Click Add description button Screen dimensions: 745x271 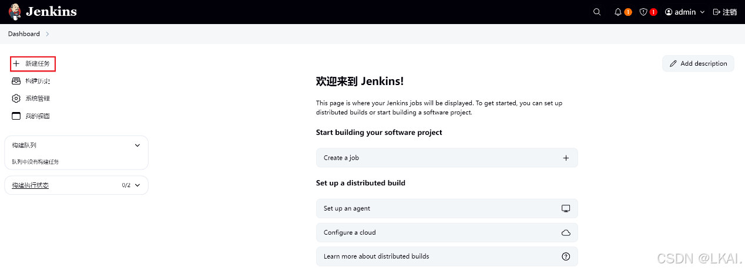698,63
